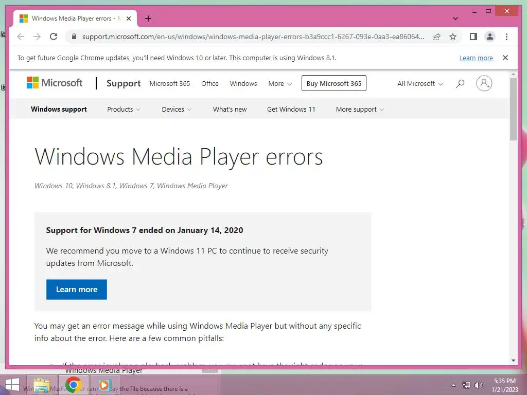This screenshot has height=395, width=527.
Task: Click the Support for Windows 7 ended heading
Action: point(145,230)
